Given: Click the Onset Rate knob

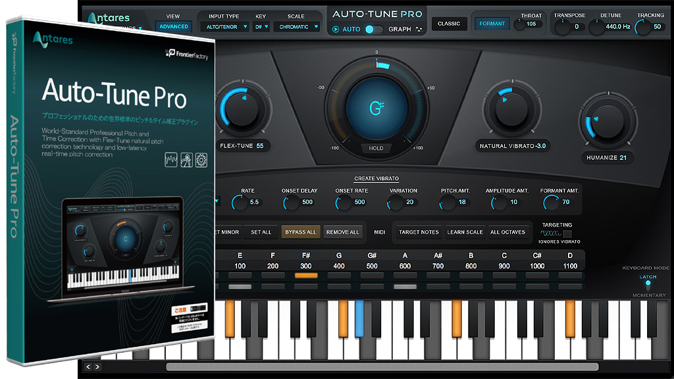Looking at the screenshot, I should coord(344,203).
